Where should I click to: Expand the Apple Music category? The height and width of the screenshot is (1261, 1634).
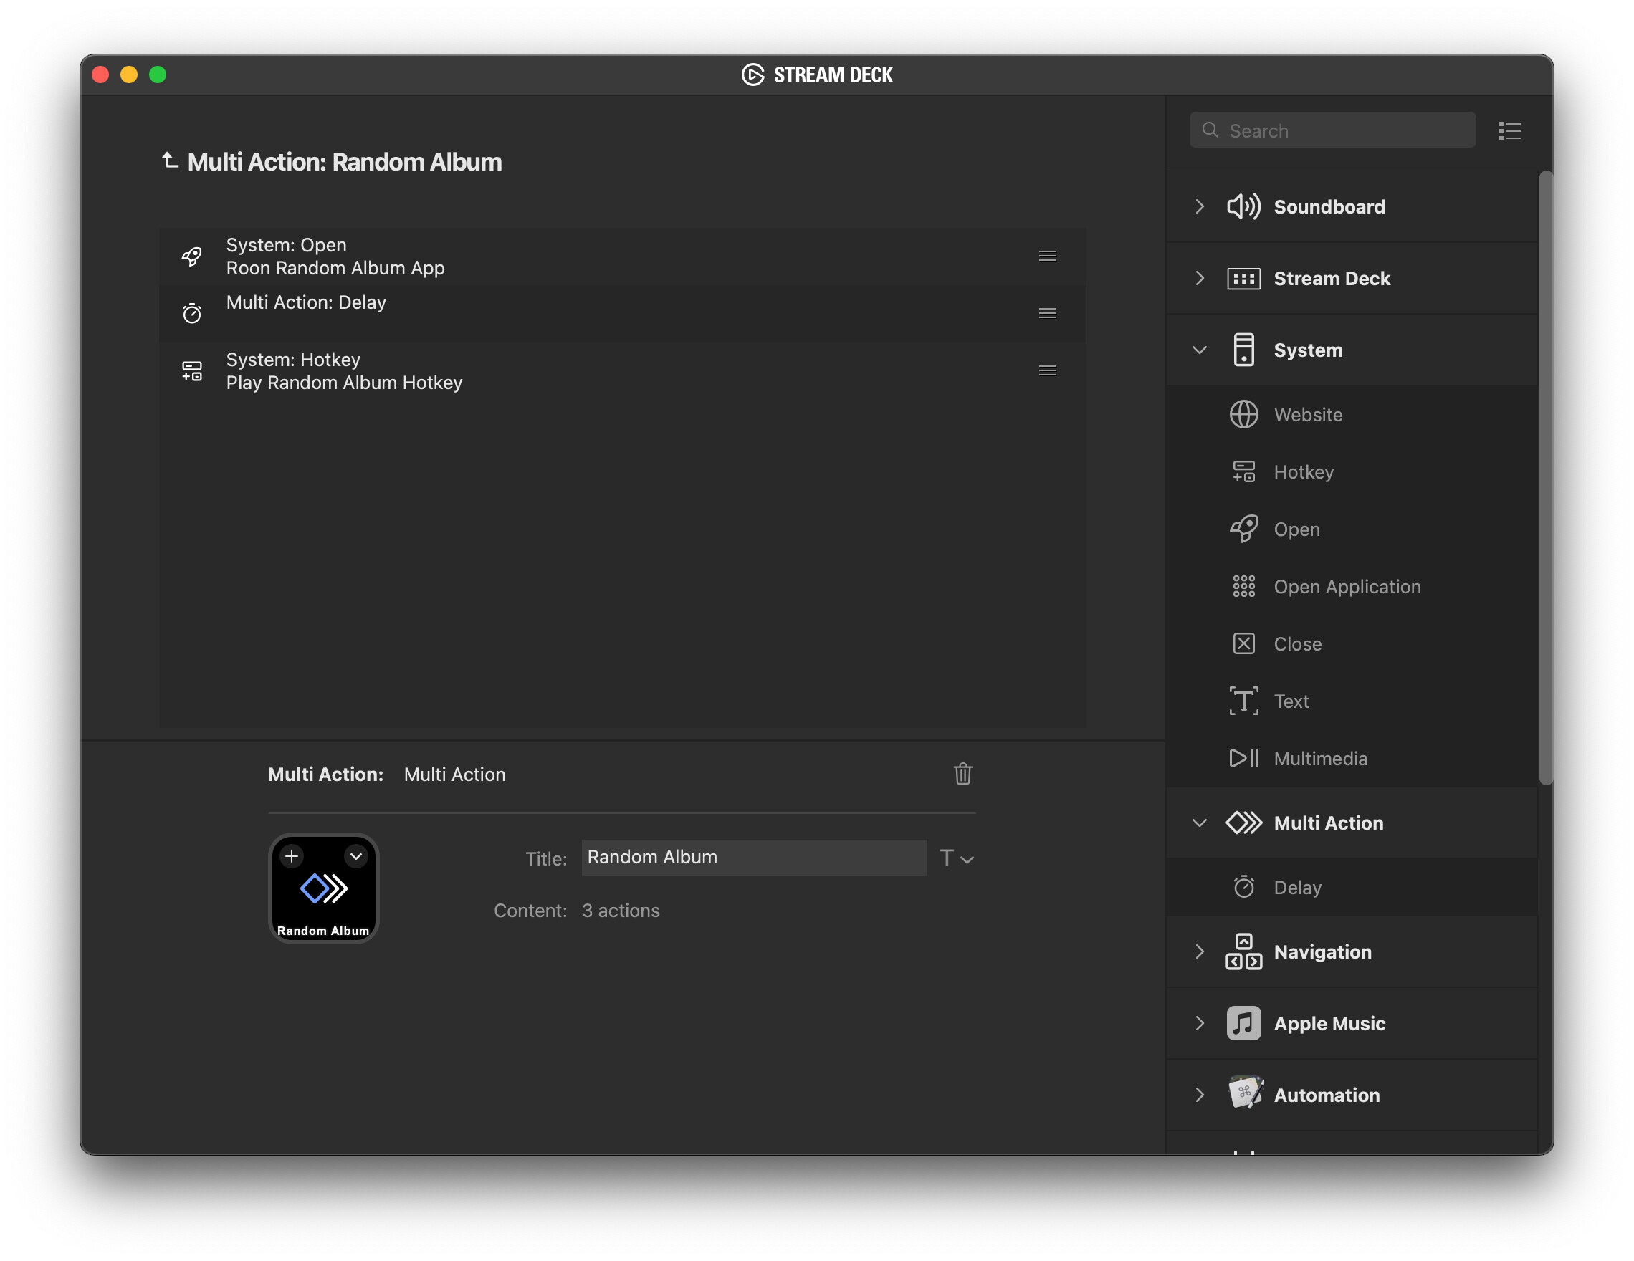(x=1199, y=1023)
